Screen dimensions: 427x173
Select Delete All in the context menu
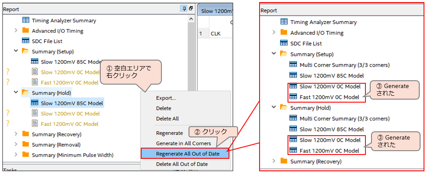click(x=167, y=118)
